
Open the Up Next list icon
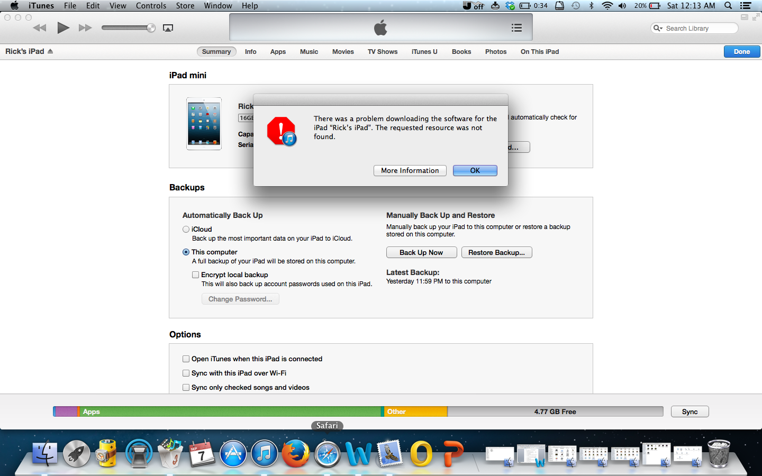517,28
